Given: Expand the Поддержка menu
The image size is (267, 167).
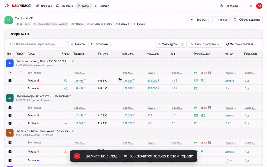Looking at the screenshot, I should 231,6.
